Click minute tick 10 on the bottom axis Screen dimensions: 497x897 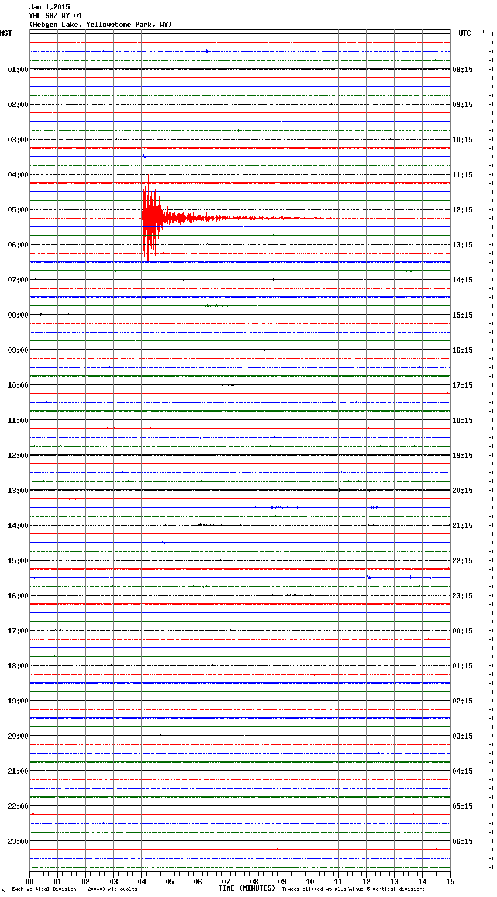pos(310,881)
